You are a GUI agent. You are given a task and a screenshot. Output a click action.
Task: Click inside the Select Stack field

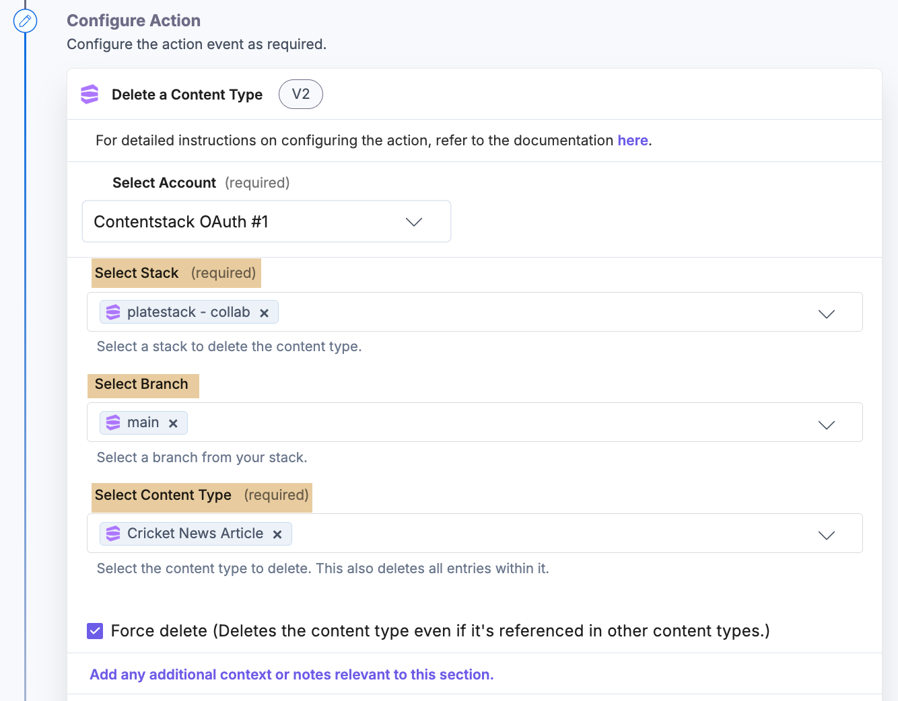click(x=475, y=312)
